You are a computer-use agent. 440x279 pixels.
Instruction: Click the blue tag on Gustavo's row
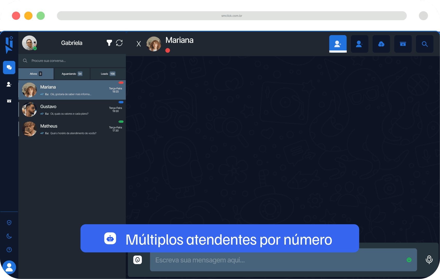[x=121, y=102]
